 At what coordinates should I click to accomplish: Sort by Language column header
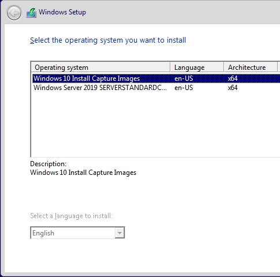(197, 68)
